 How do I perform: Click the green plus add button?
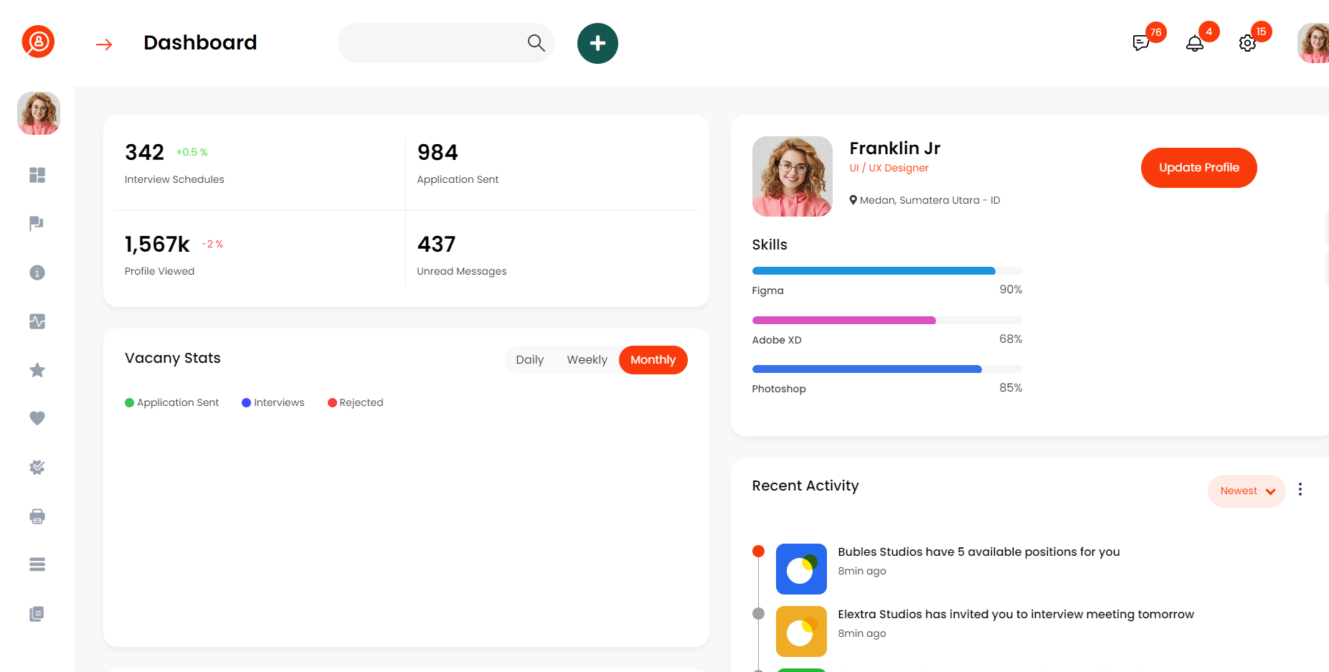tap(597, 43)
